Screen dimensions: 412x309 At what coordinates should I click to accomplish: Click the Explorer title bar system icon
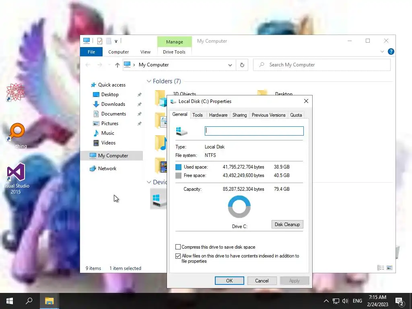[87, 41]
